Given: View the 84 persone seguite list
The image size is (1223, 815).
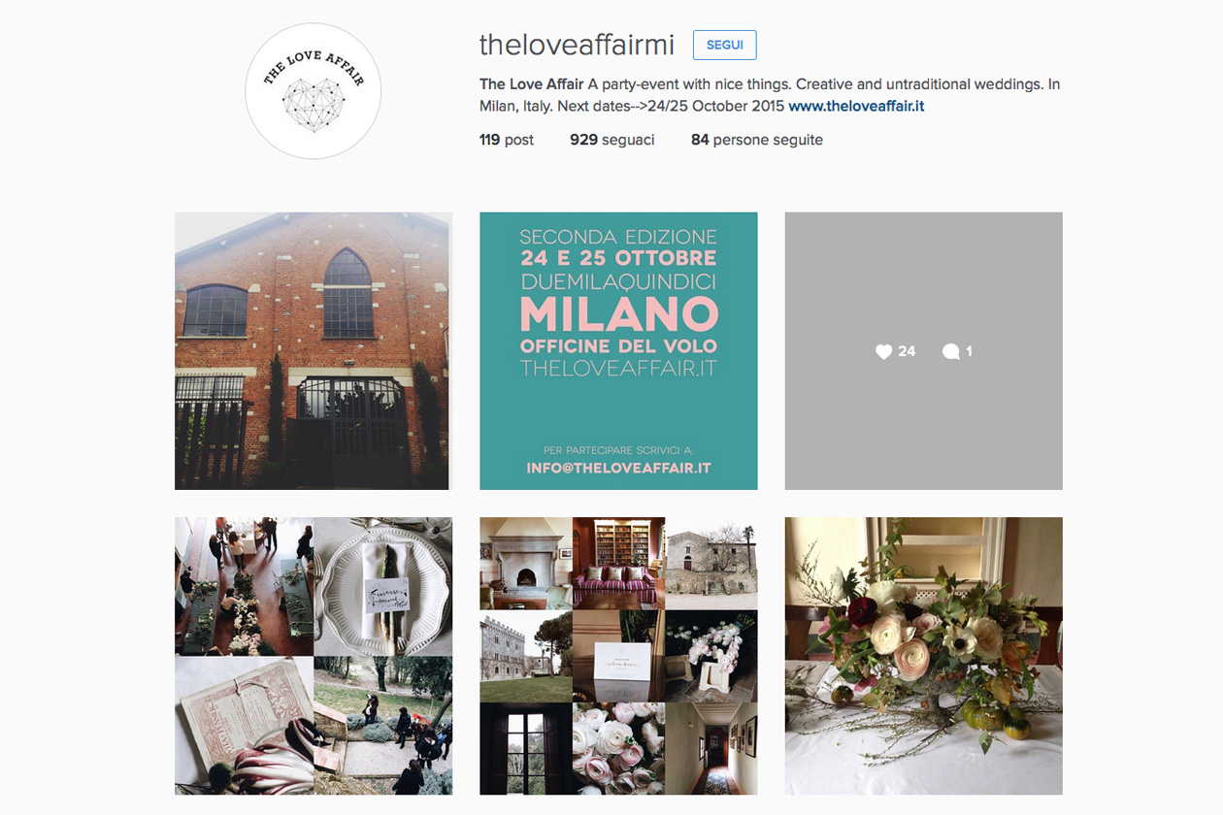Looking at the screenshot, I should click(x=757, y=140).
